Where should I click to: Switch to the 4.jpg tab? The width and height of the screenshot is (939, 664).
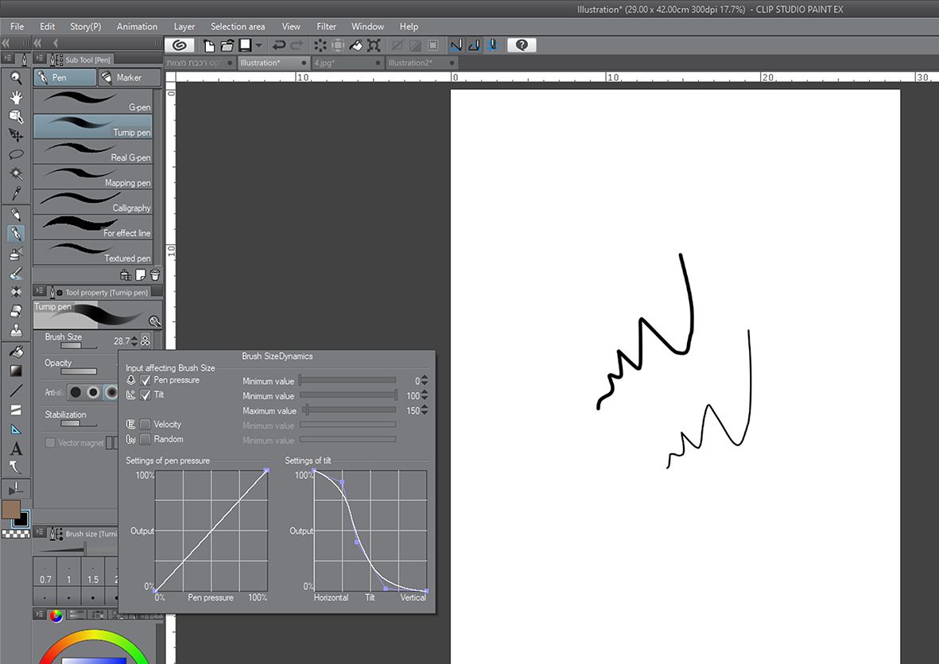tap(347, 63)
